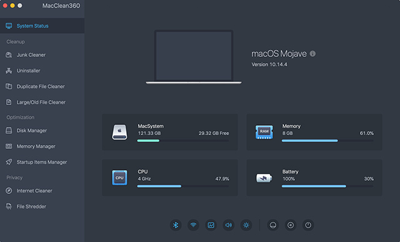Click the Memory usage progress bar
Screen dimensions: 400x242
(327, 141)
